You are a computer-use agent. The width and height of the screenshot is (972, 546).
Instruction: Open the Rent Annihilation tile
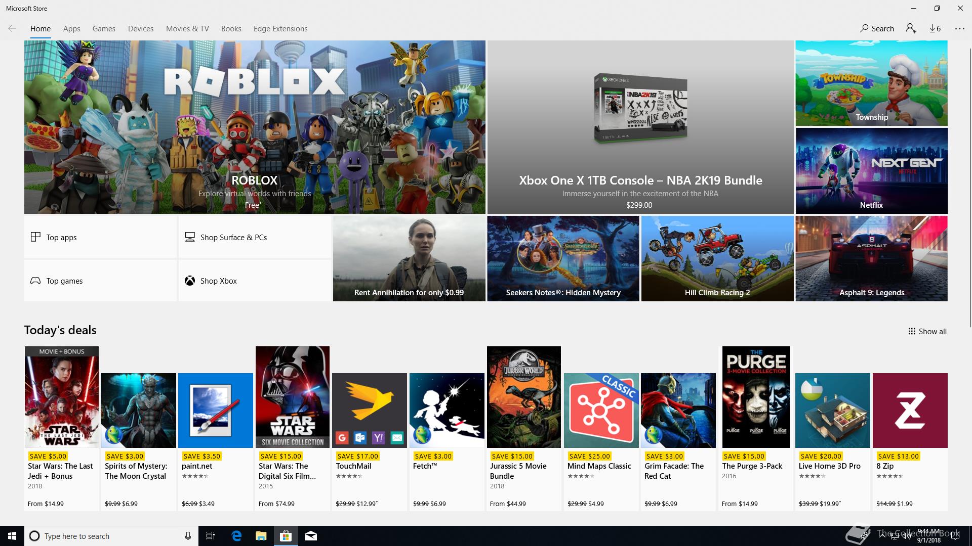click(409, 258)
